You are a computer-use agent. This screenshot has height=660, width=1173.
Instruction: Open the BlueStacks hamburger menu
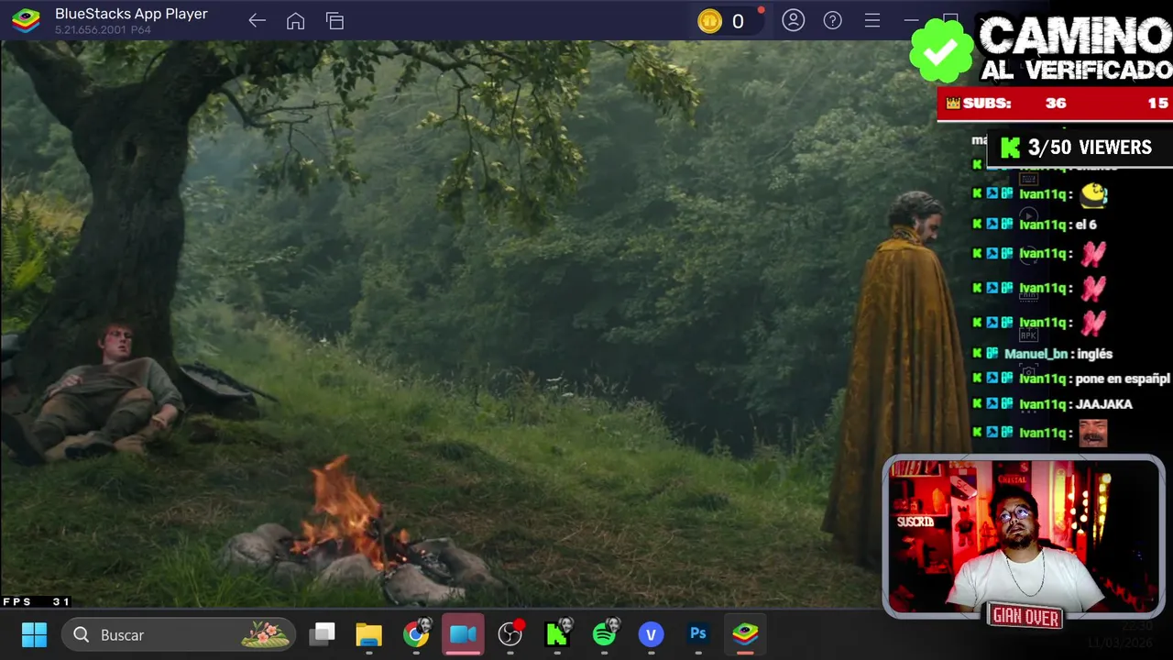click(872, 20)
